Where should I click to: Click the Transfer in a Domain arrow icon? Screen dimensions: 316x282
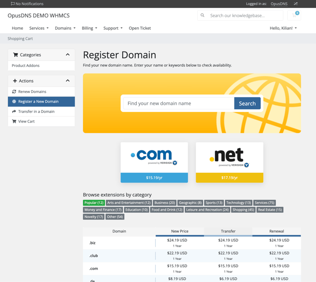point(14,111)
